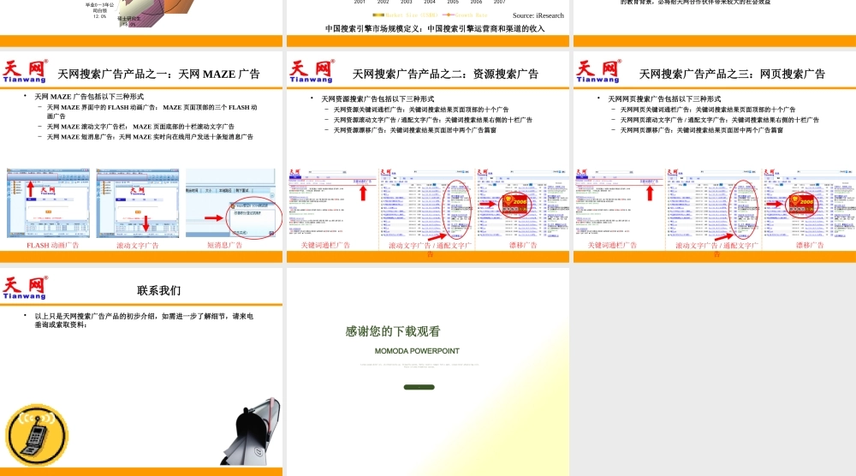Viewport: 856px width, 476px height.
Task: Select bullet 天网资源搜索广告包括以下三种形式
Action: (x=377, y=98)
